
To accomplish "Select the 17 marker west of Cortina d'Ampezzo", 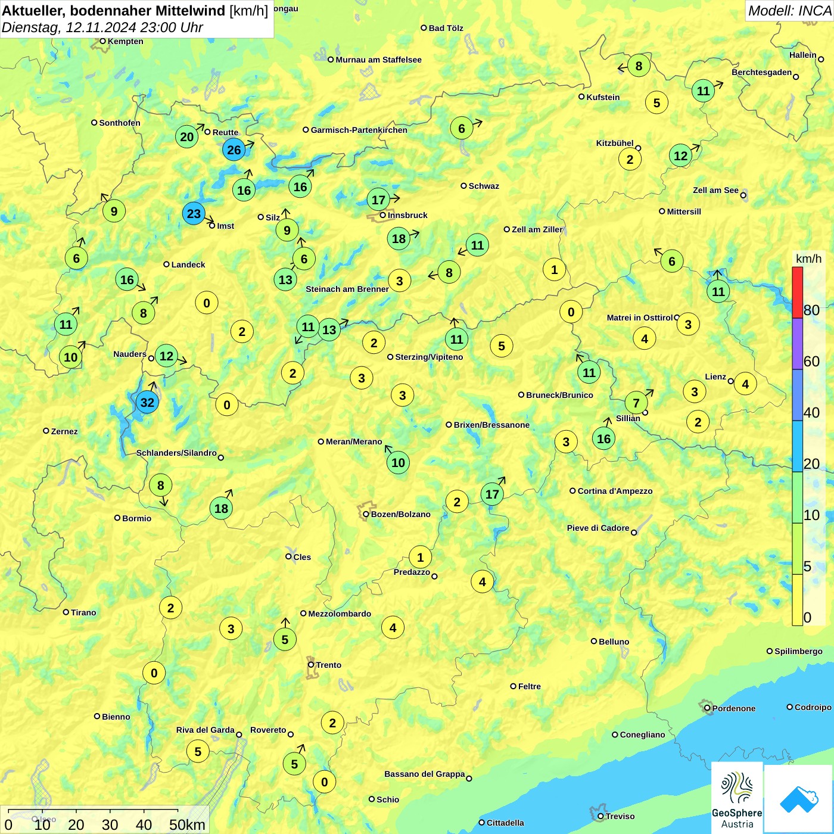I will [x=492, y=494].
